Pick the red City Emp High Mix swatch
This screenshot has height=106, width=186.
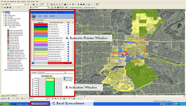pos(41,24)
